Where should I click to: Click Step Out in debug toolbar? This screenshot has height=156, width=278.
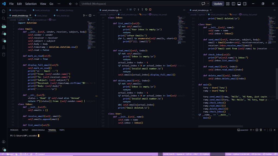point(142,9)
